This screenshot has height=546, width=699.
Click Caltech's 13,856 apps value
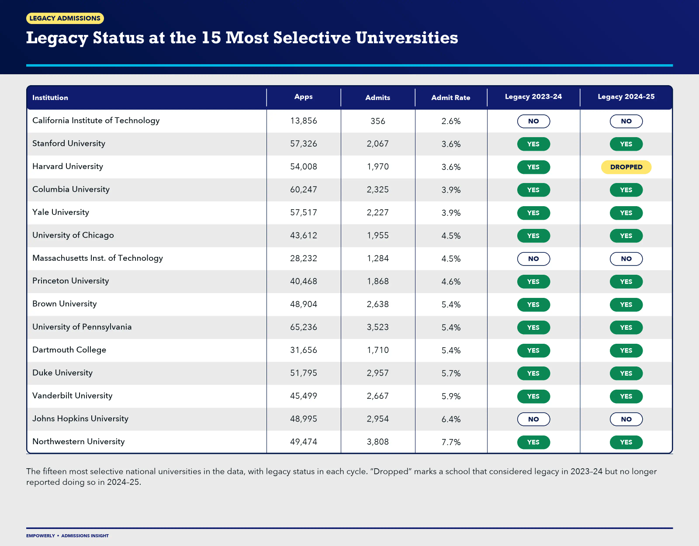point(304,121)
